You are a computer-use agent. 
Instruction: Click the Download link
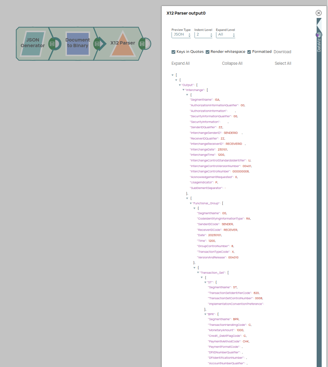[x=282, y=52]
